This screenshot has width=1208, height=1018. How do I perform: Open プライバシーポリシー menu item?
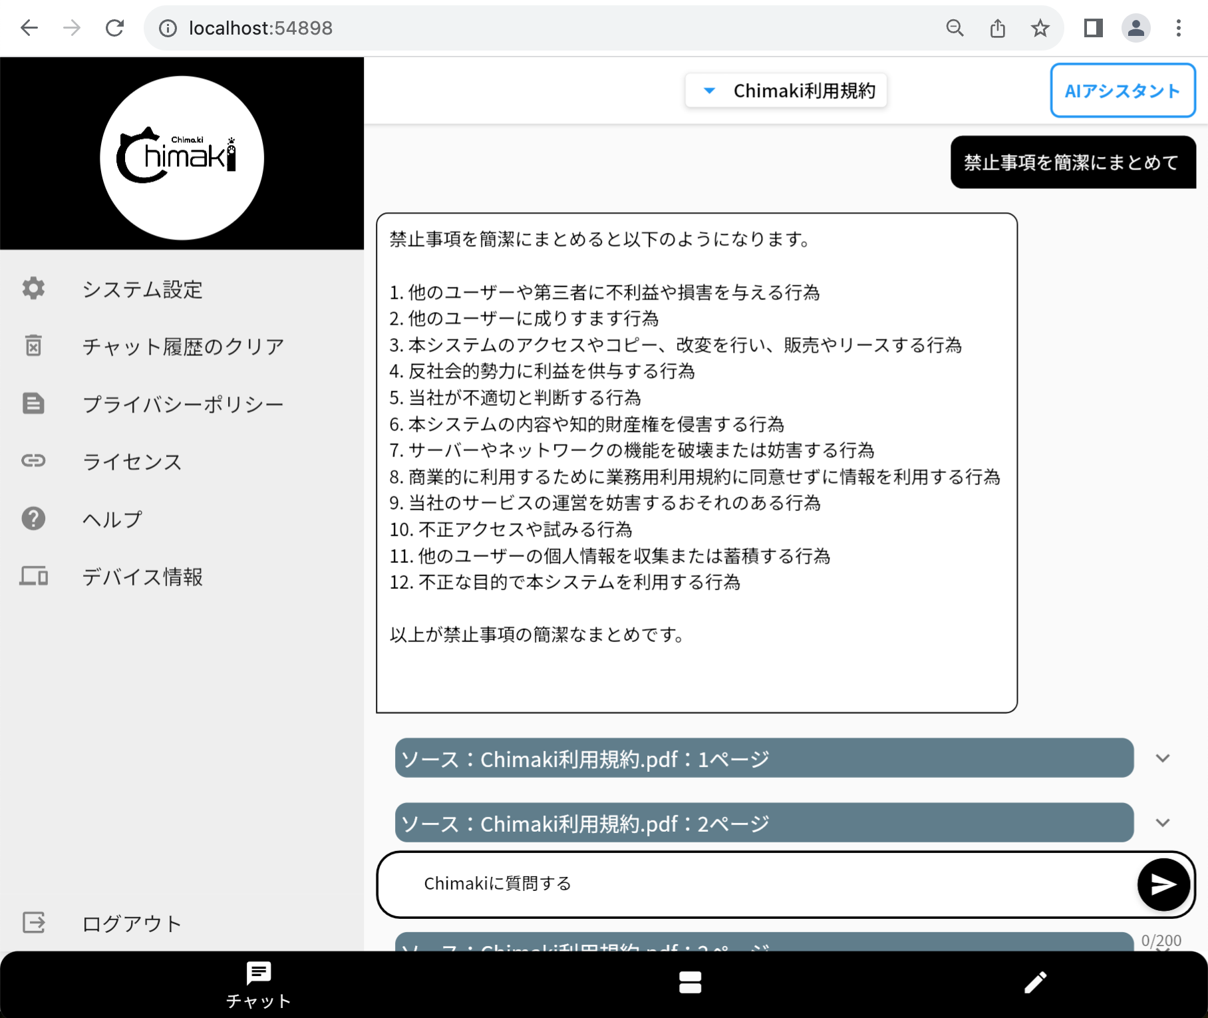[x=183, y=403]
